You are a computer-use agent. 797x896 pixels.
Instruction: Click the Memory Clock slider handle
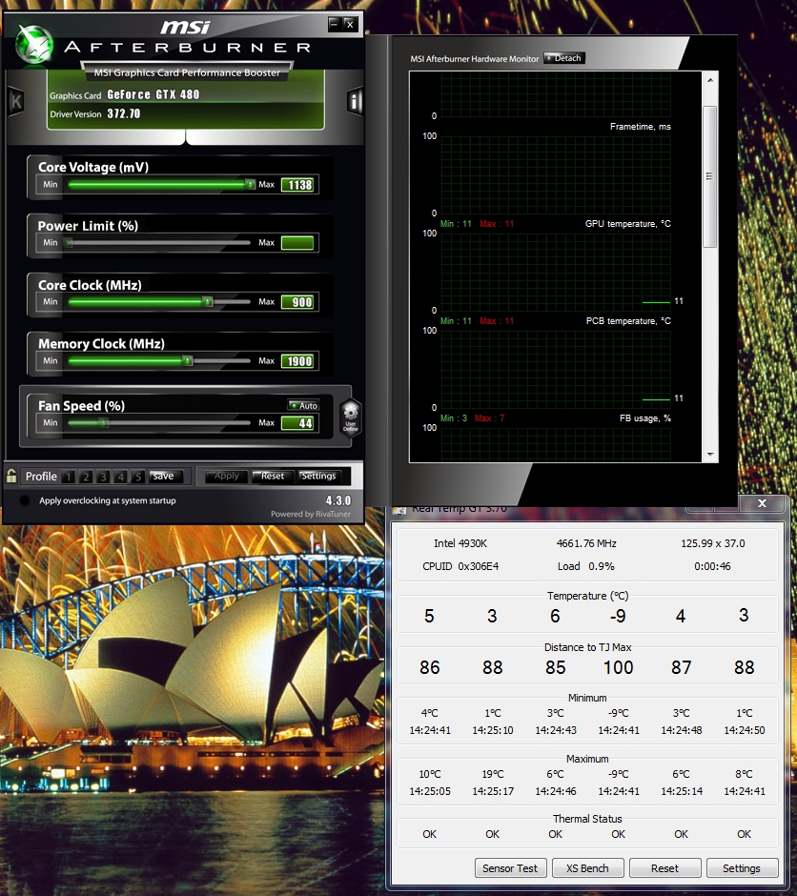tap(188, 360)
